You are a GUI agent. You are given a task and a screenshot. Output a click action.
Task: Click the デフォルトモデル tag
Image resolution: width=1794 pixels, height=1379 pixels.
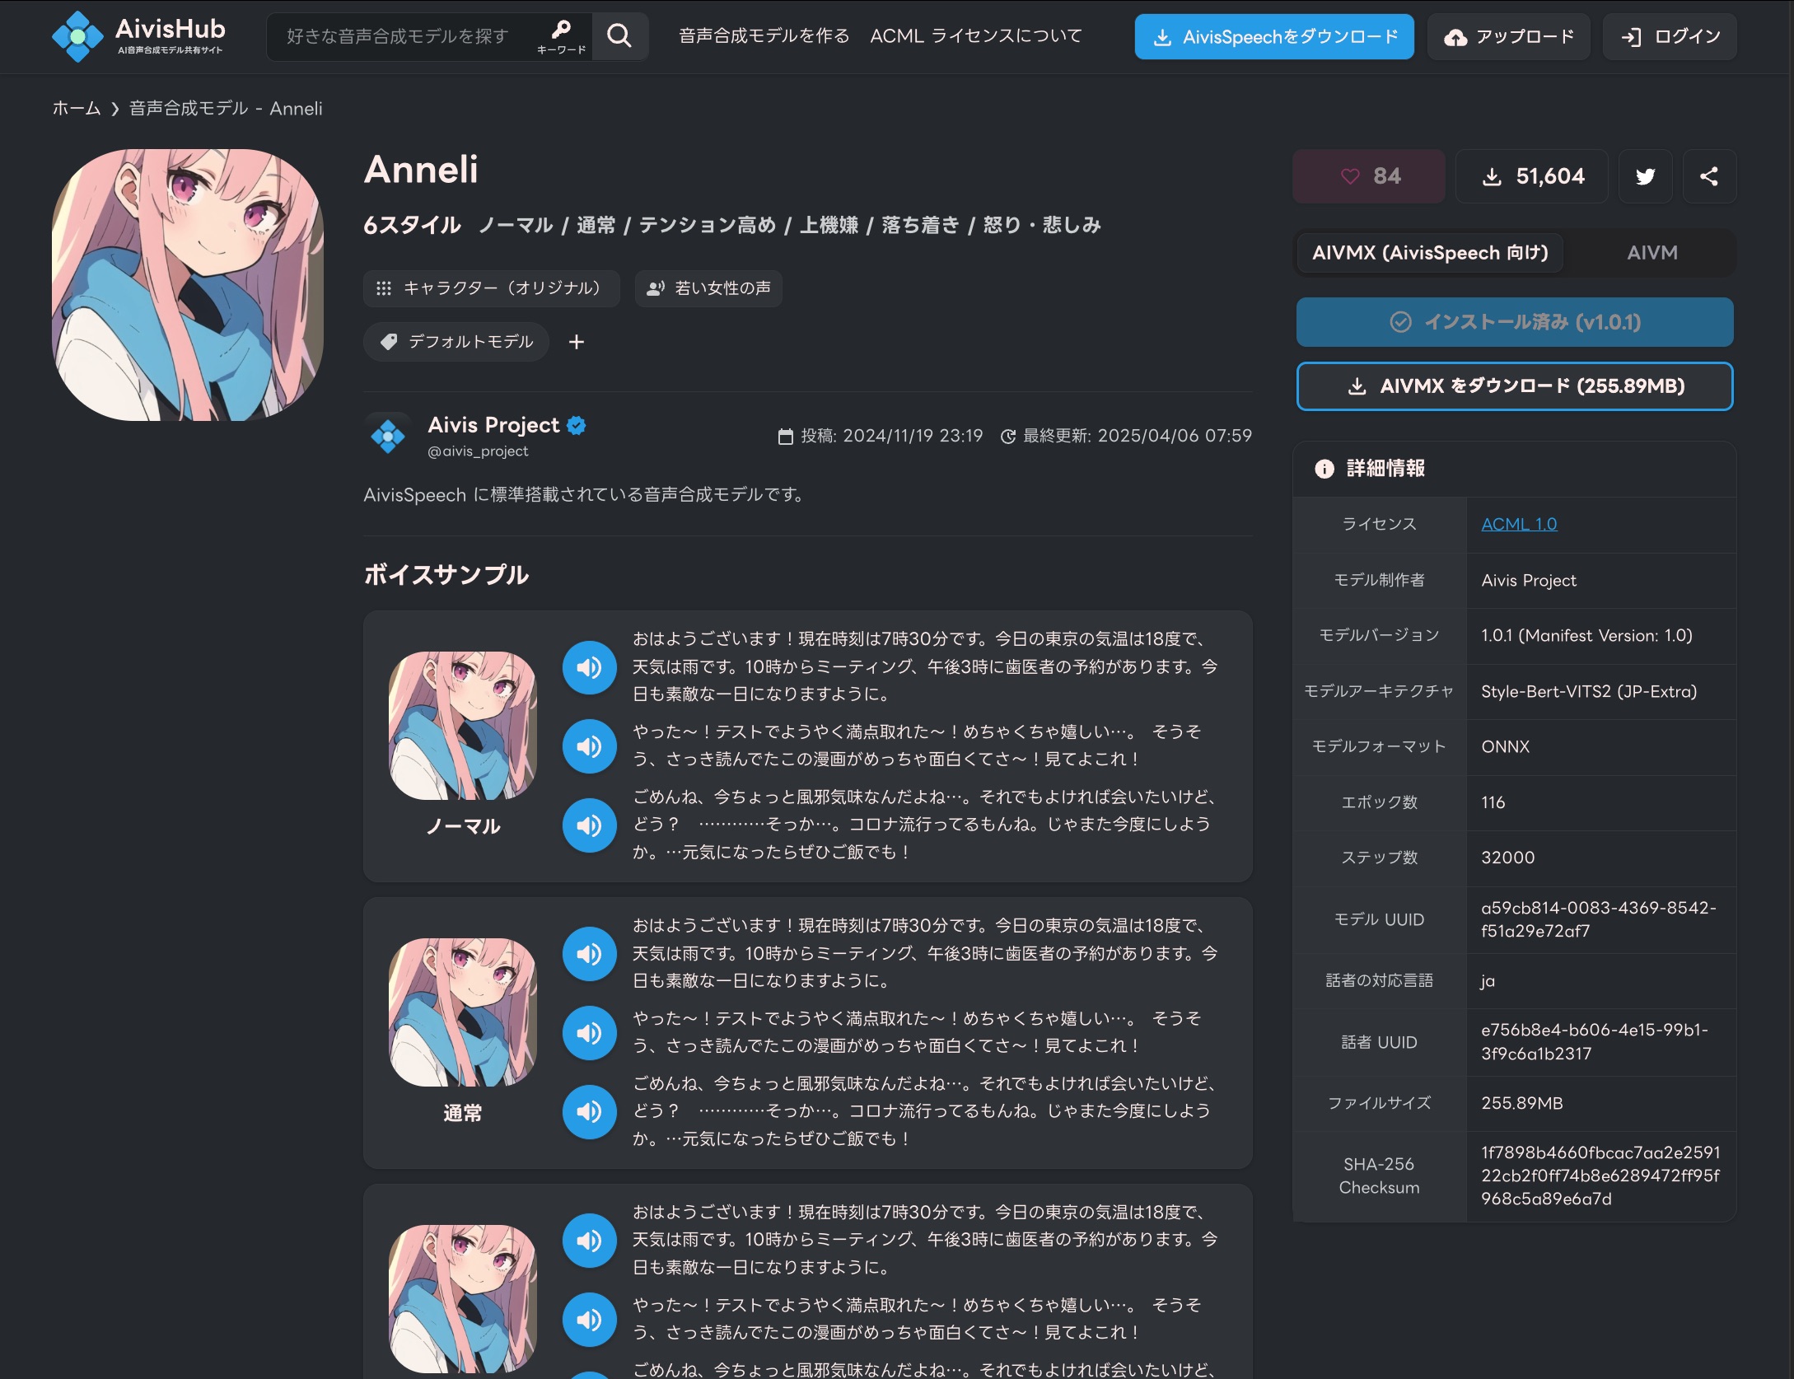point(456,342)
